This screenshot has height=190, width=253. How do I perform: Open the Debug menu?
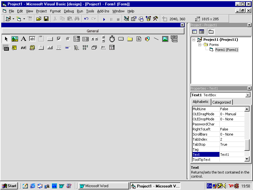pyautogui.click(x=69, y=11)
